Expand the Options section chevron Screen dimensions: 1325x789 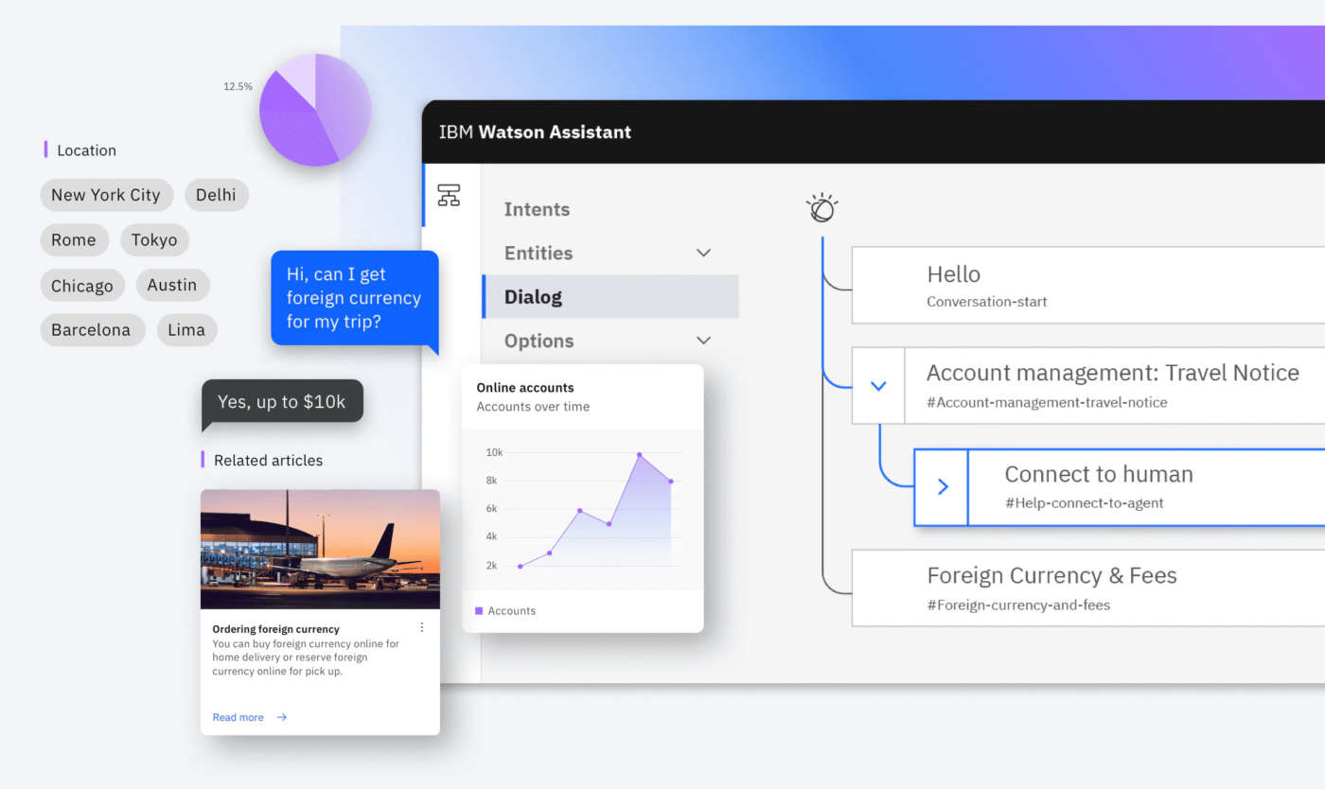(x=703, y=341)
